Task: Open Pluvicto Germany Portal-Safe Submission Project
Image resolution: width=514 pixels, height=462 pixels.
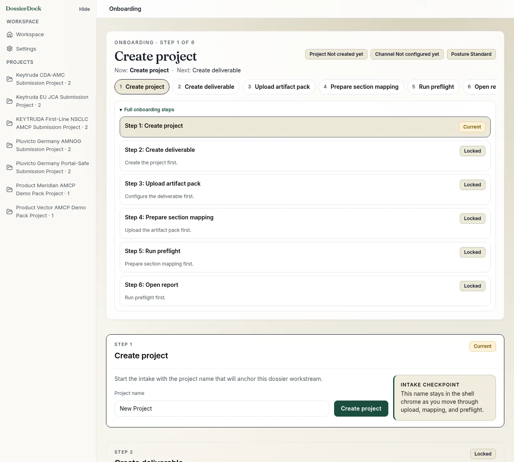Action: pos(48,168)
